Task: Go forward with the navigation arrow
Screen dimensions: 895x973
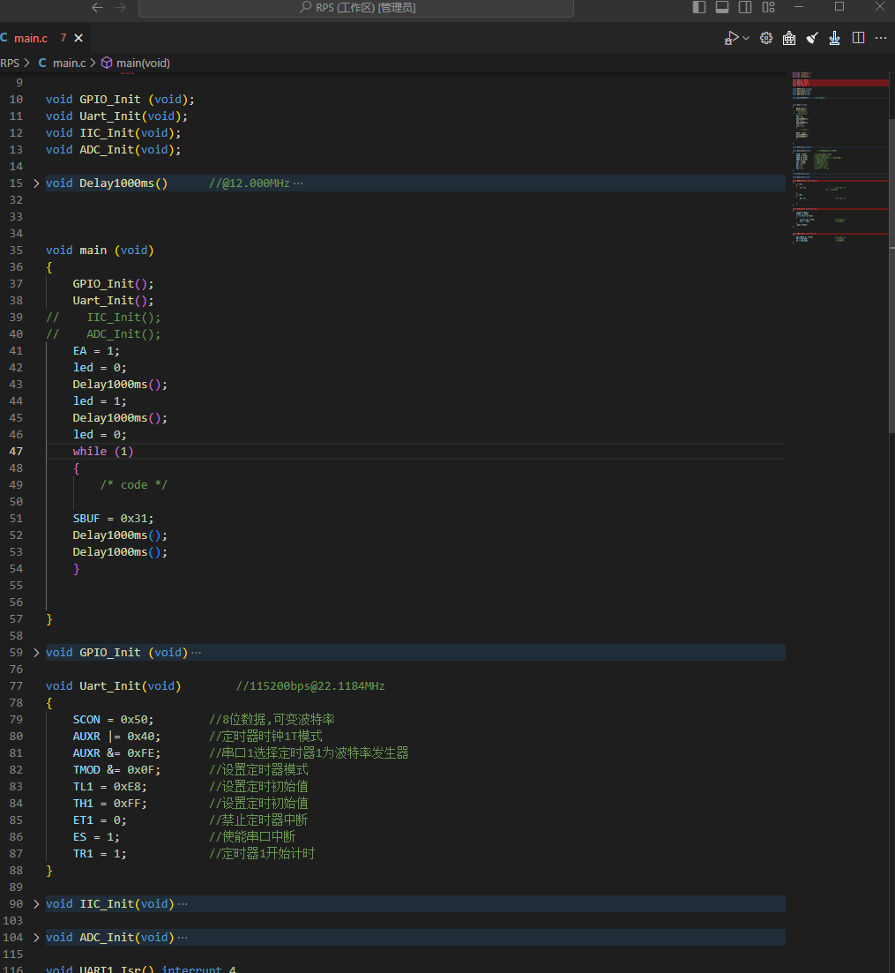Action: coord(120,7)
